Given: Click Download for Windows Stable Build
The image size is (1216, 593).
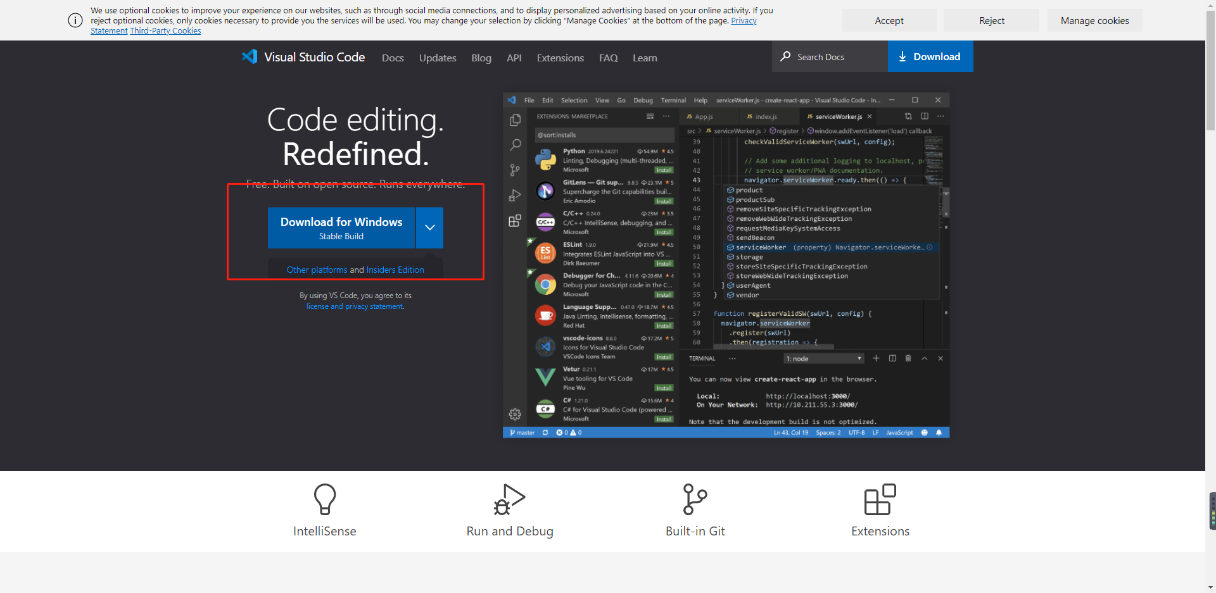Looking at the screenshot, I should pos(341,228).
